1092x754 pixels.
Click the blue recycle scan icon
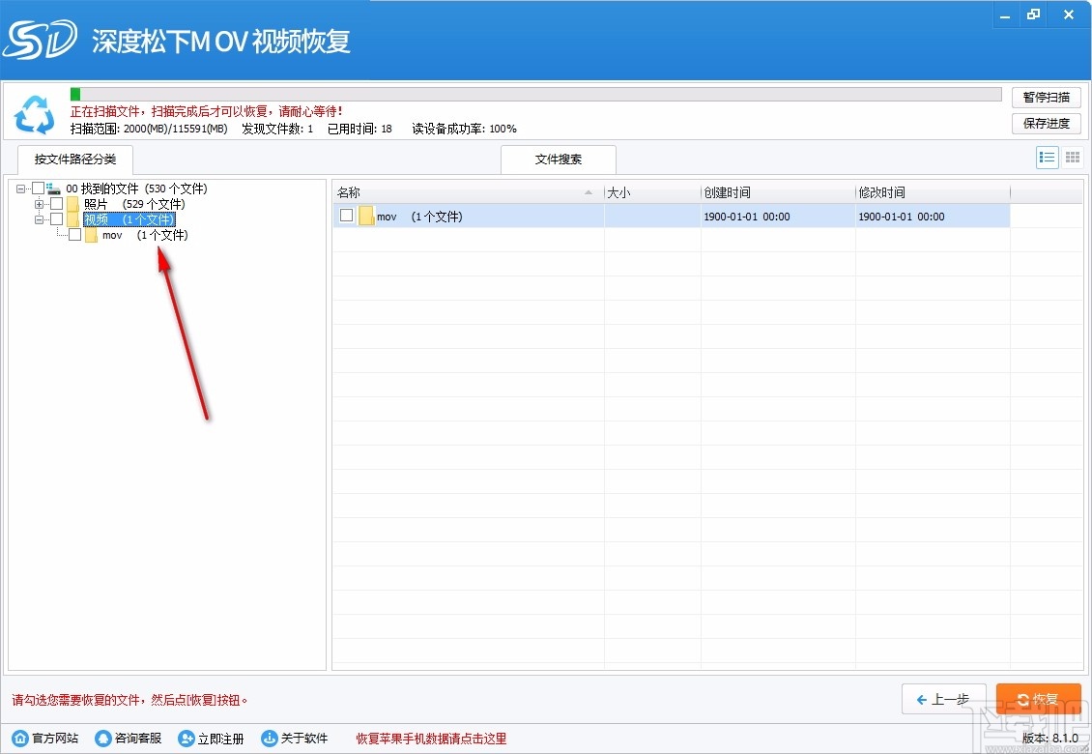pyautogui.click(x=35, y=115)
